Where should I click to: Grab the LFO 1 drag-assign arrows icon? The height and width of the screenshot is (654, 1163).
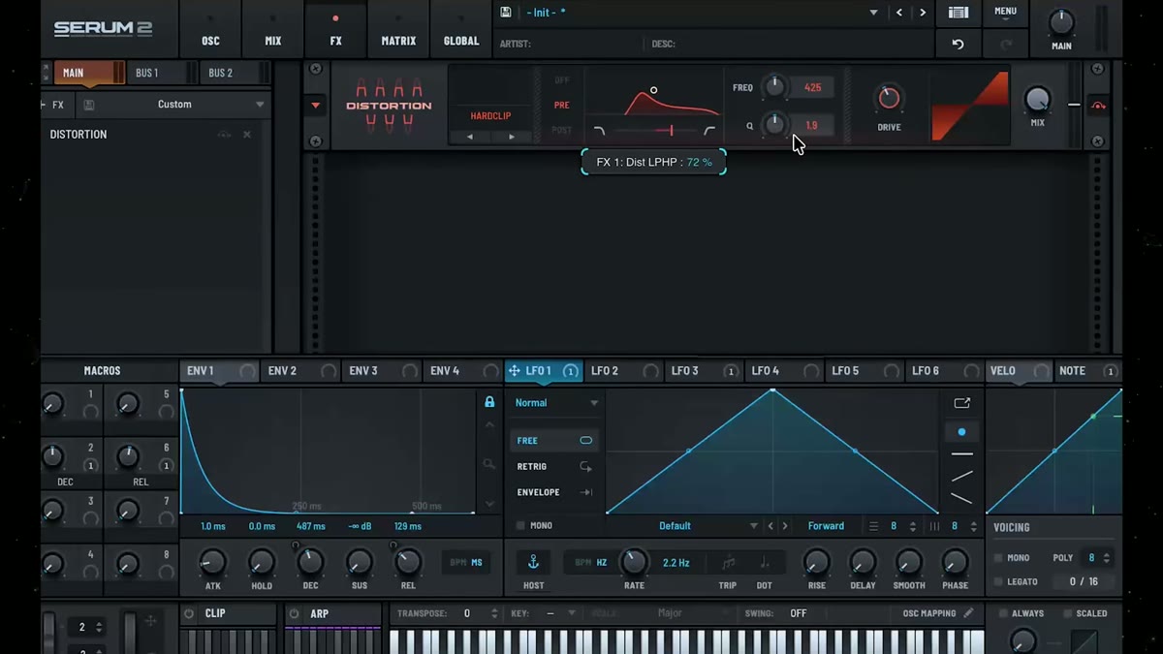coord(514,371)
